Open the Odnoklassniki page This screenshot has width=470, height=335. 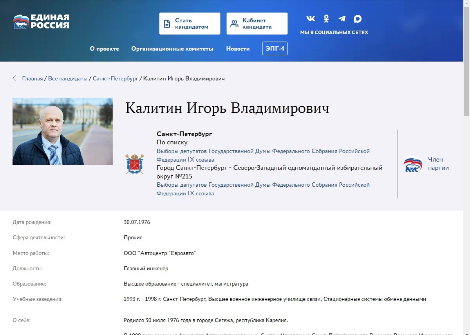(326, 18)
